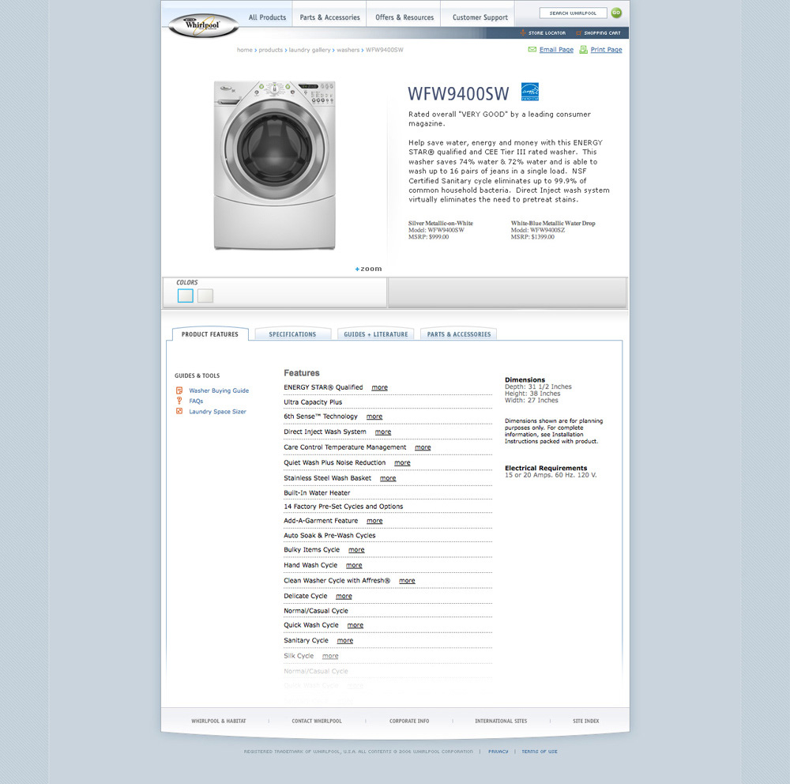Go to home breadcrumb
Image resolution: width=790 pixels, height=784 pixels.
pyautogui.click(x=244, y=50)
